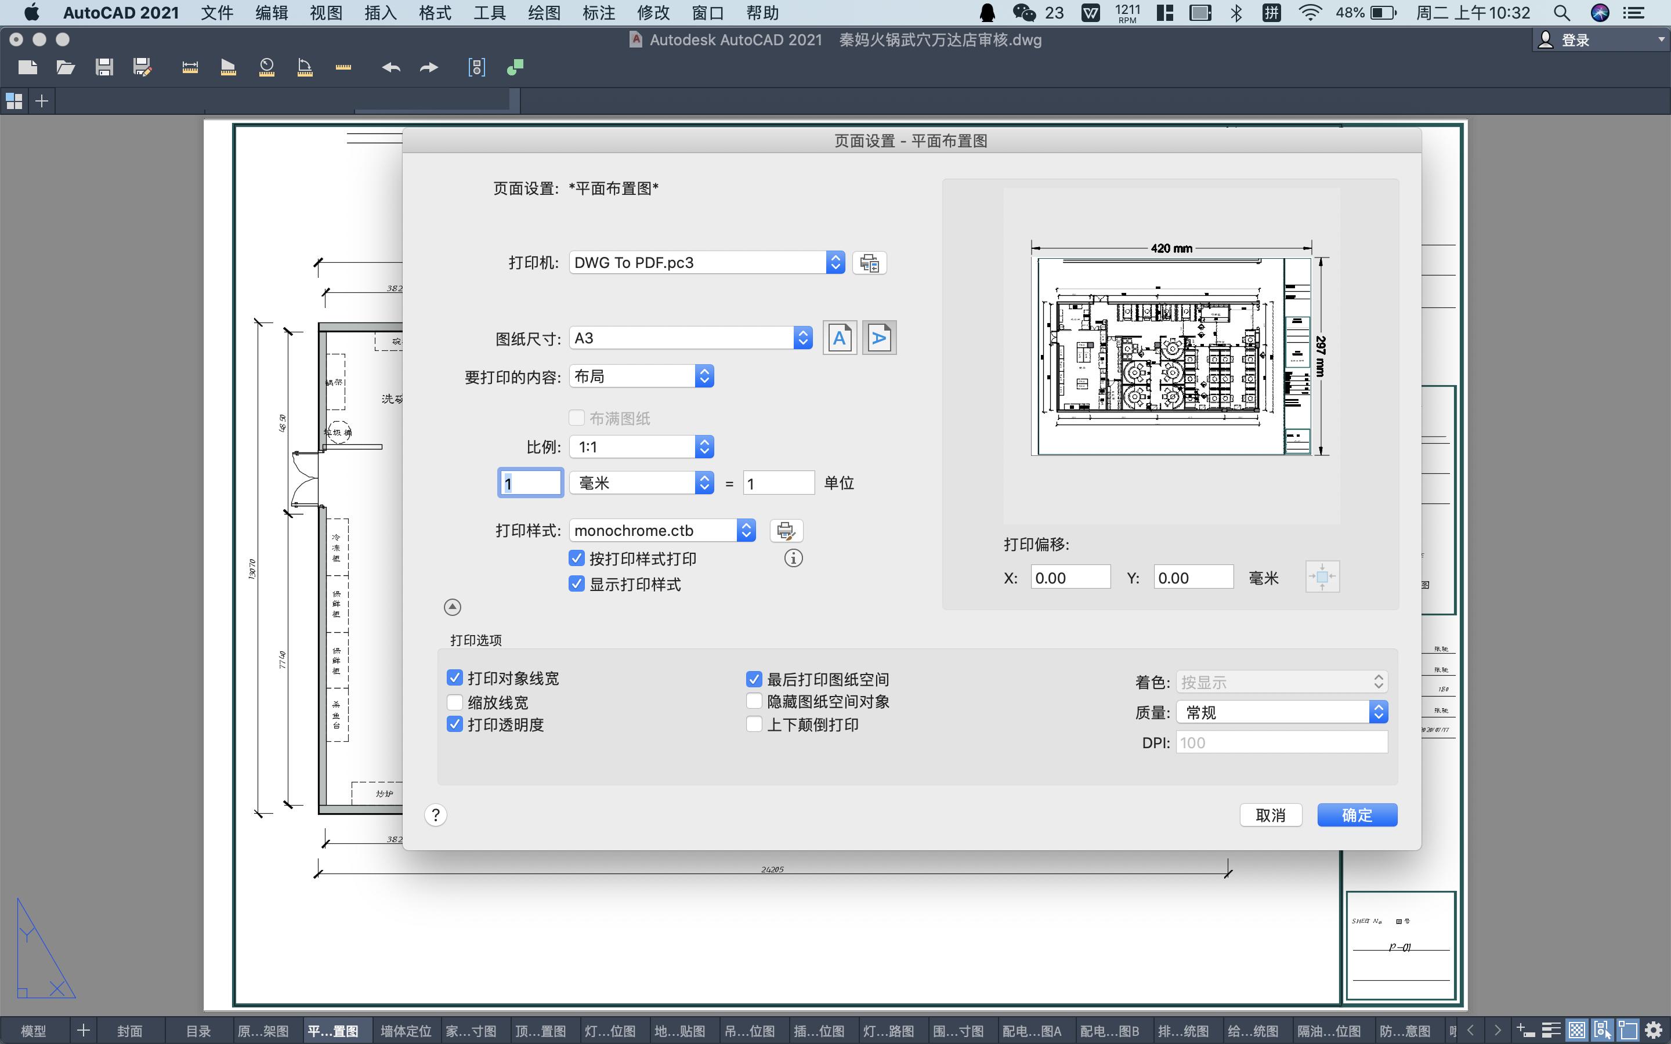Image resolution: width=1671 pixels, height=1044 pixels.
Task: Click the 确定 button
Action: 1357,815
